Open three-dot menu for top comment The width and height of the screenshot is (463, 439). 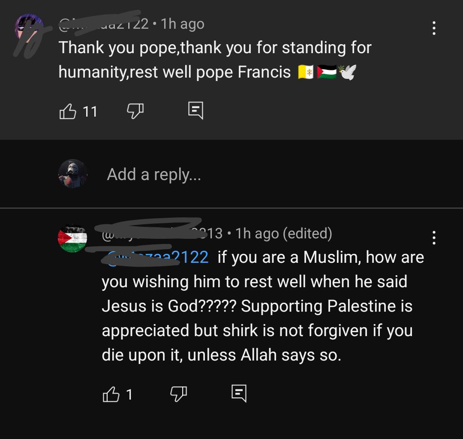434,28
